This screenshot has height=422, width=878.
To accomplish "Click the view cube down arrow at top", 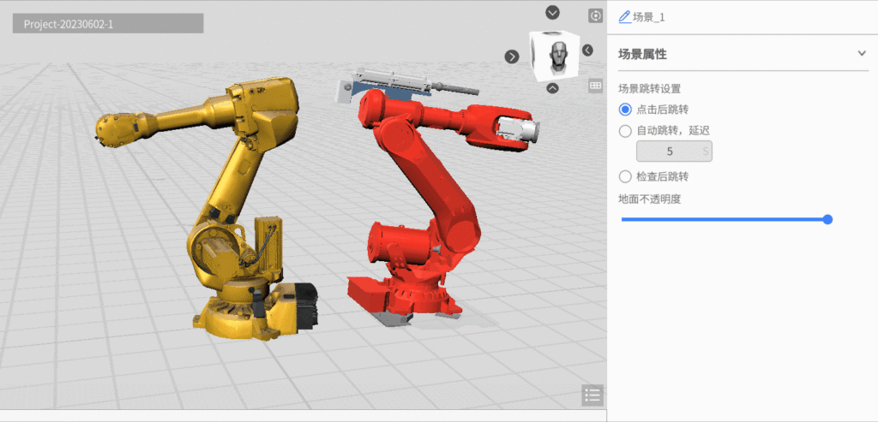I will click(553, 12).
